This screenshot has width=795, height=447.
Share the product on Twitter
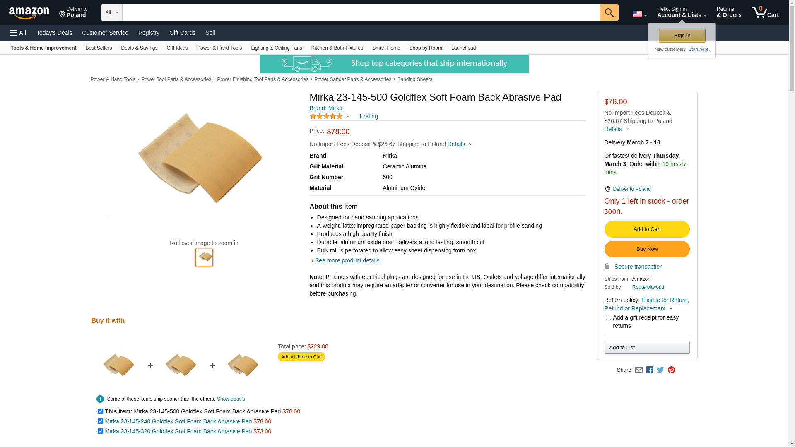pos(660,370)
